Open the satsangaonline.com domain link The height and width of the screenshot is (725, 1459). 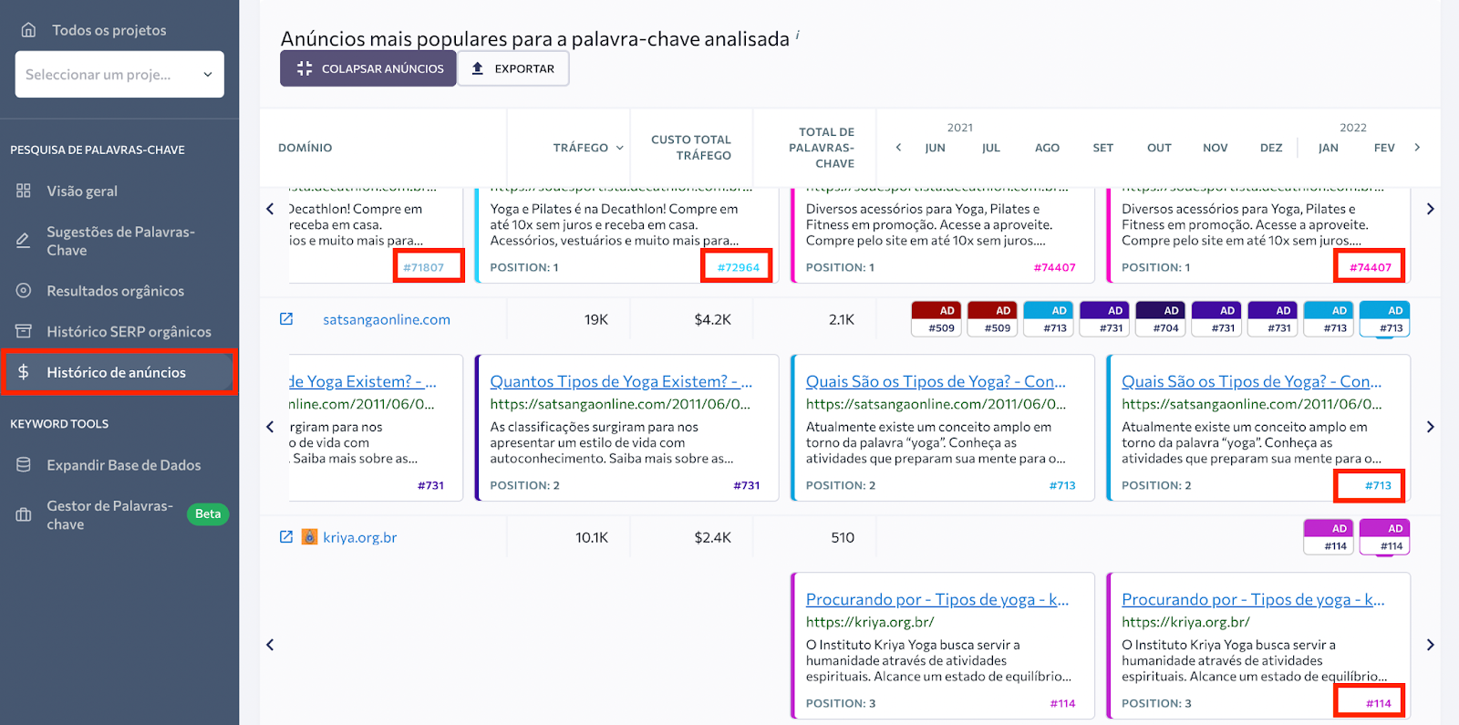click(387, 319)
